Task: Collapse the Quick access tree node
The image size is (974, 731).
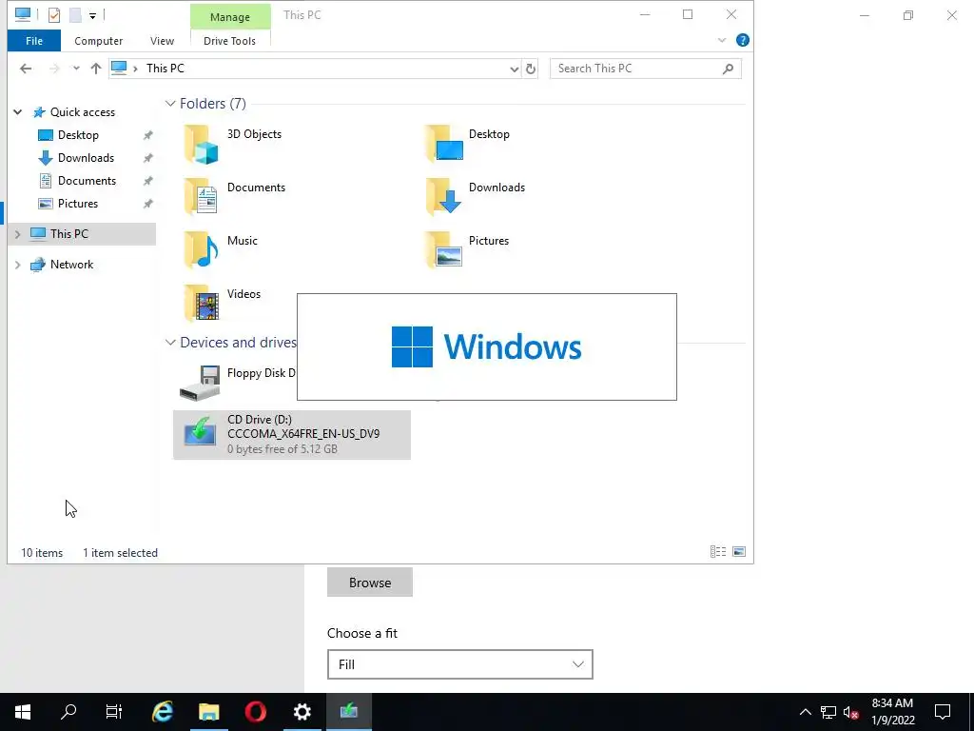Action: (x=18, y=112)
